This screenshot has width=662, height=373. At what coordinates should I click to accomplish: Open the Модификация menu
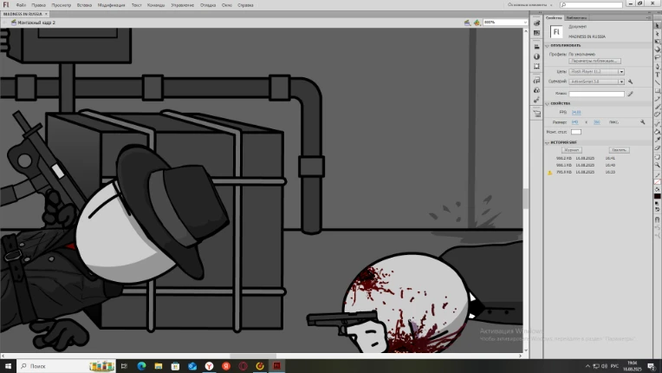coord(112,5)
